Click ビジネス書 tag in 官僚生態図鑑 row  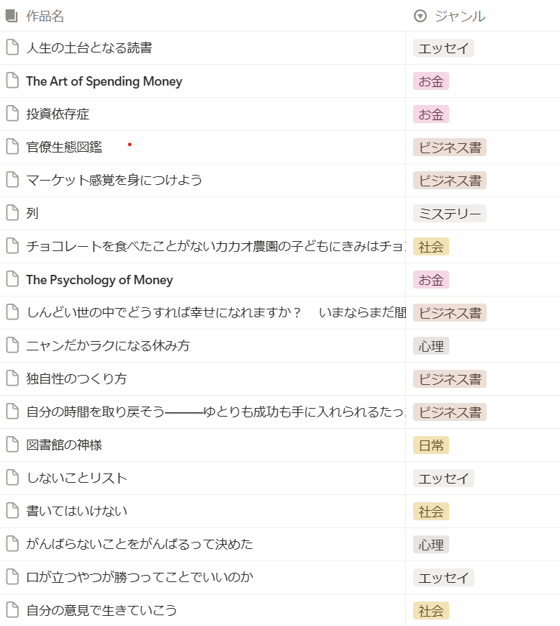tap(449, 148)
